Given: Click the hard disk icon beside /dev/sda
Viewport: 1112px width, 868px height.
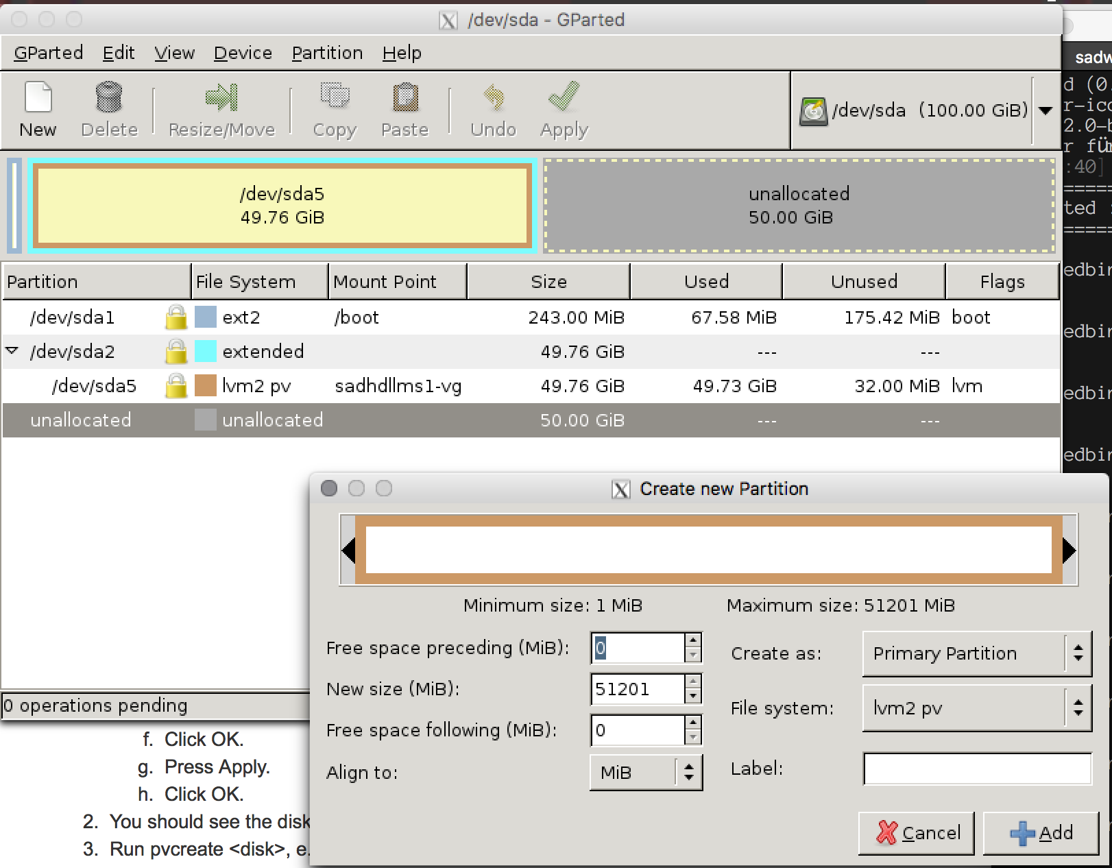Looking at the screenshot, I should click(814, 111).
